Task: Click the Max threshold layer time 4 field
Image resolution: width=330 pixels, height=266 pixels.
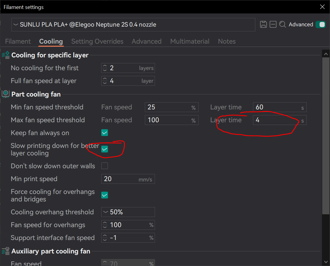Action: pos(280,120)
